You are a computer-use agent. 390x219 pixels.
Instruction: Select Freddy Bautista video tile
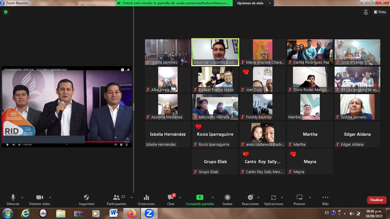pyautogui.click(x=263, y=107)
